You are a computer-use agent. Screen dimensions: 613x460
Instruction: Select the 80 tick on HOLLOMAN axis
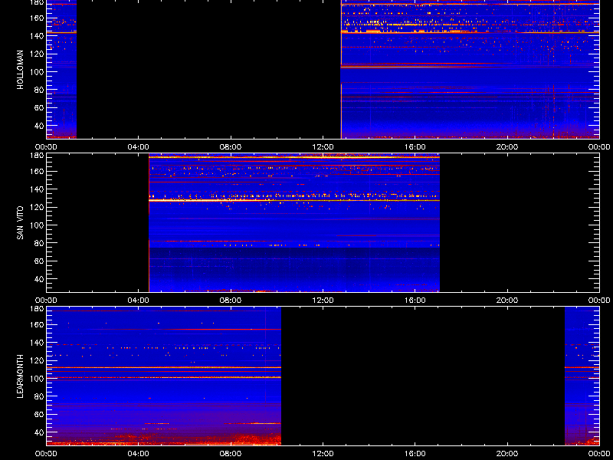(x=39, y=90)
